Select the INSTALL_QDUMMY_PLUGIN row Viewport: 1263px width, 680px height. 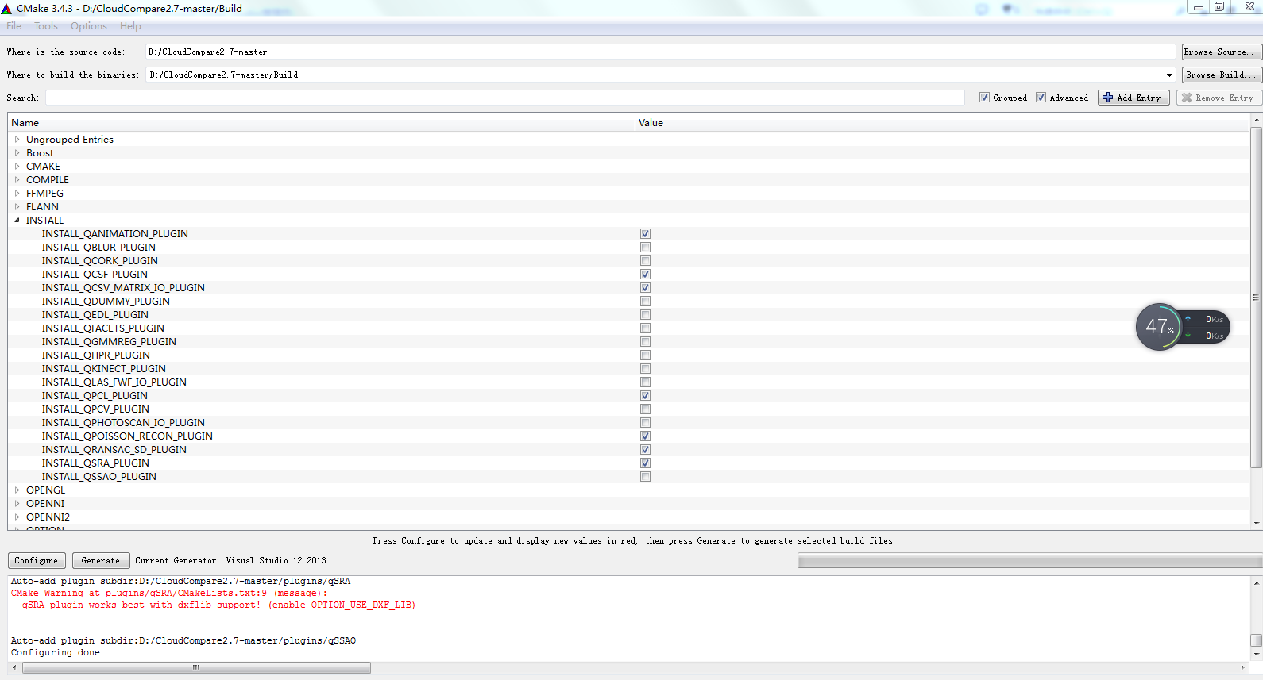click(629, 302)
